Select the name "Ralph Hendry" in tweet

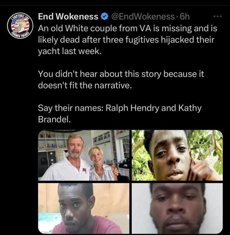click(x=133, y=108)
